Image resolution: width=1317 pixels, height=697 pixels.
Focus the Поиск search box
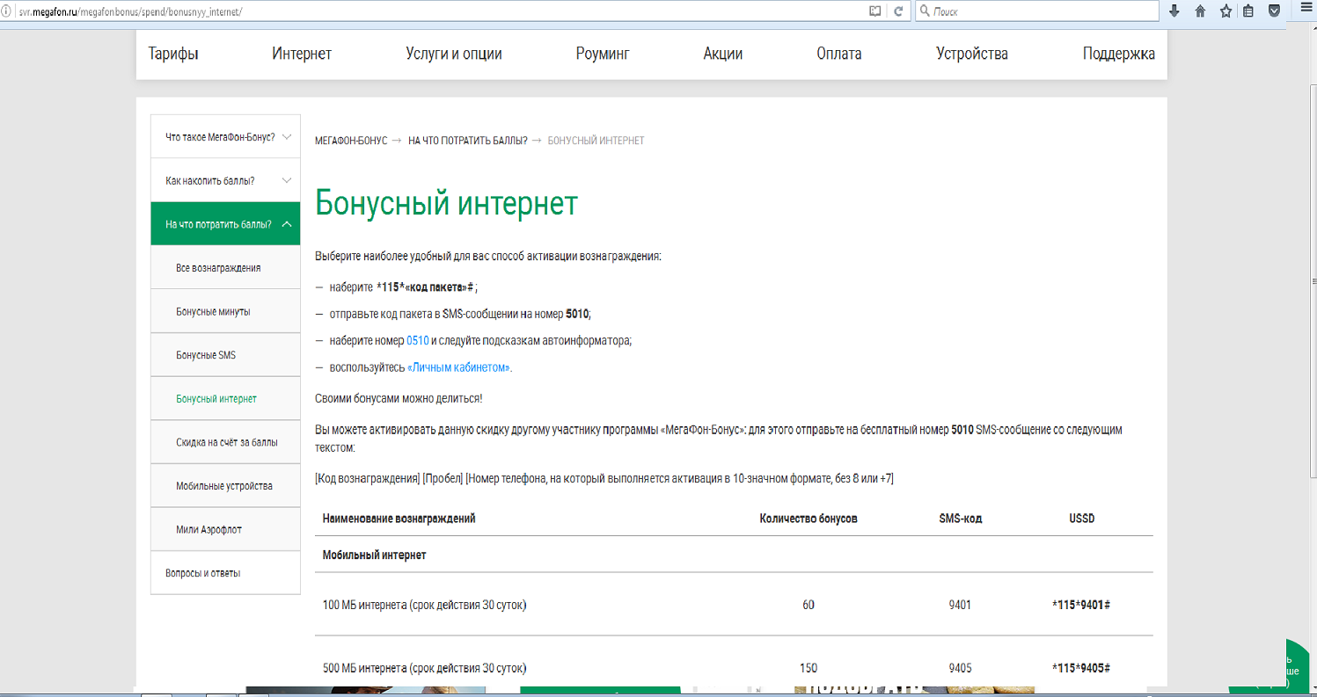(1038, 11)
